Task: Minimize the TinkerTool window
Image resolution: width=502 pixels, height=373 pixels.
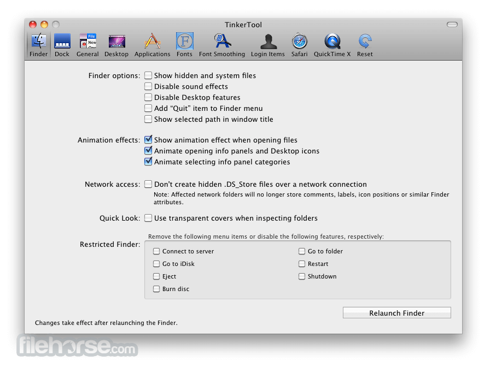Action: (x=44, y=24)
